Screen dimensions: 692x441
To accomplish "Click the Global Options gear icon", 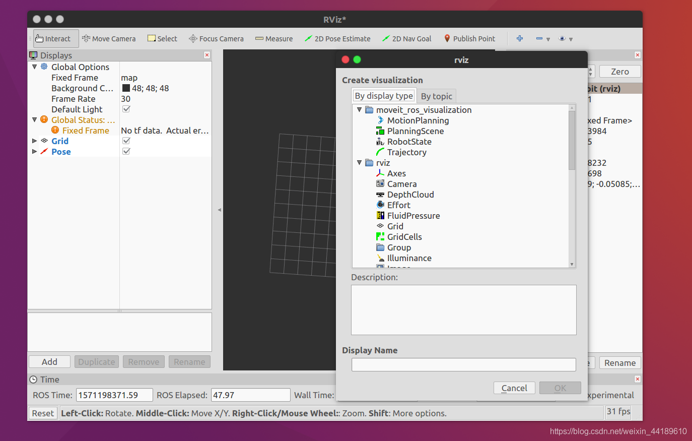I will point(44,67).
